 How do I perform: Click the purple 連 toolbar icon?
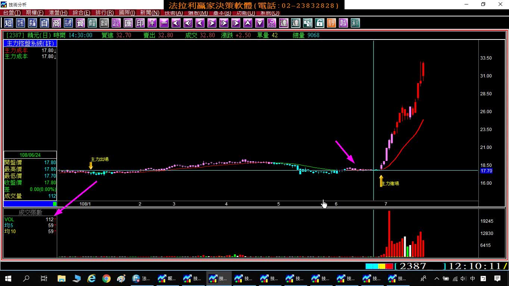coord(283,23)
